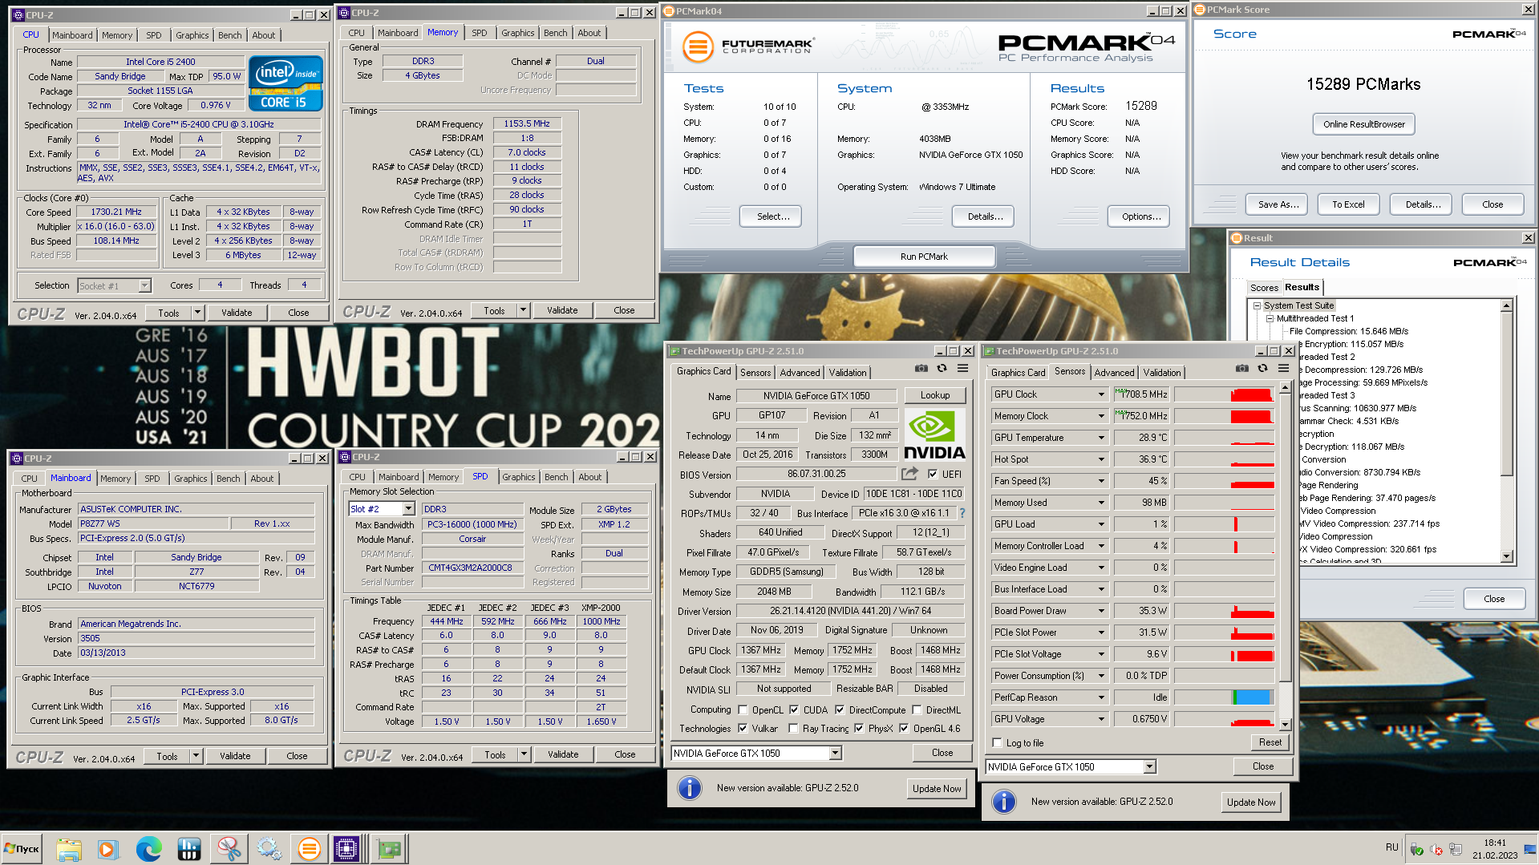Toggle the Vulkan checkbox

click(743, 729)
